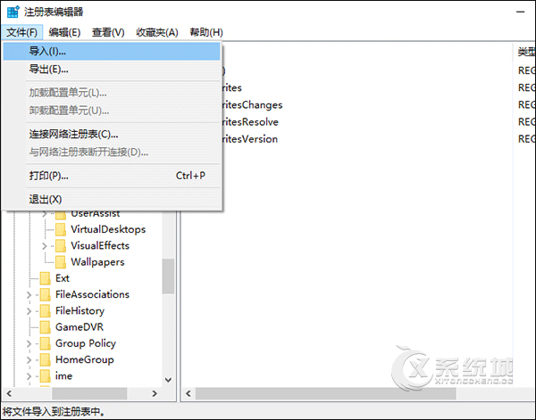This screenshot has width=536, height=420.
Task: Expand the UserAssist tree node
Action: (44, 214)
